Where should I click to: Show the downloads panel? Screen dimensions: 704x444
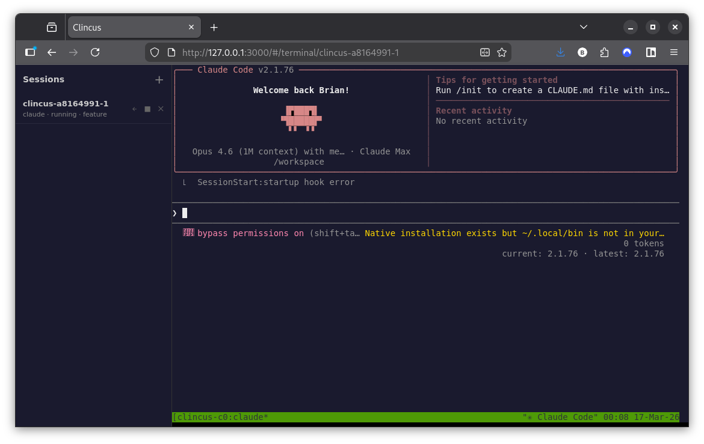click(x=560, y=52)
